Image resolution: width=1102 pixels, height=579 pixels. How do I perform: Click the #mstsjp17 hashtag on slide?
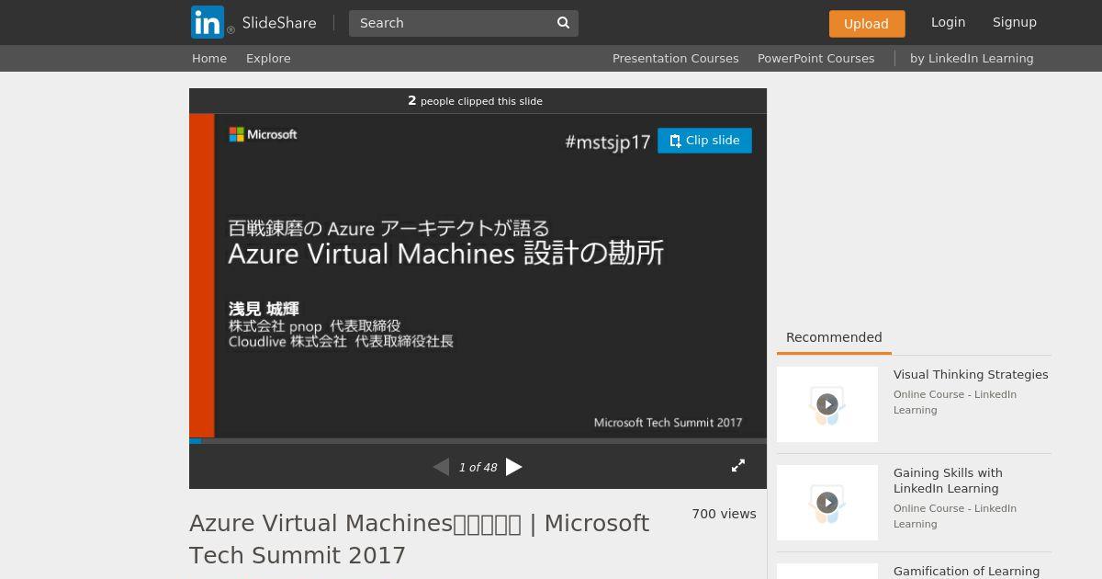(x=607, y=142)
